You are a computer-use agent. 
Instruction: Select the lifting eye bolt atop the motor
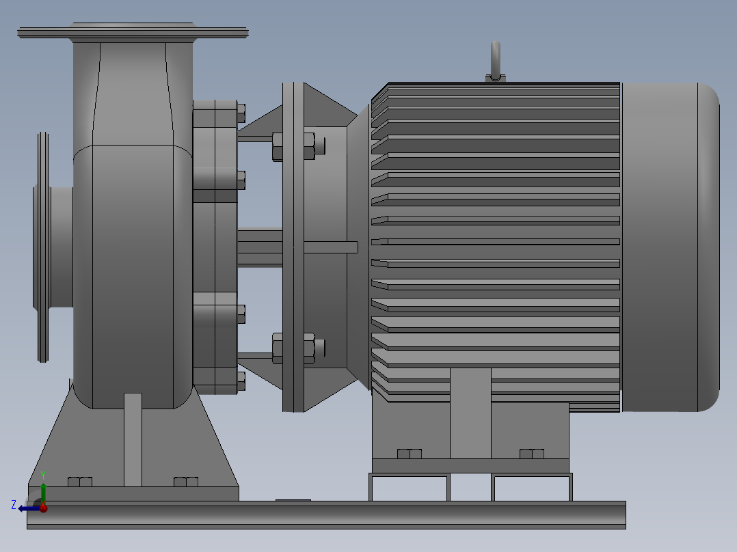coord(496,61)
